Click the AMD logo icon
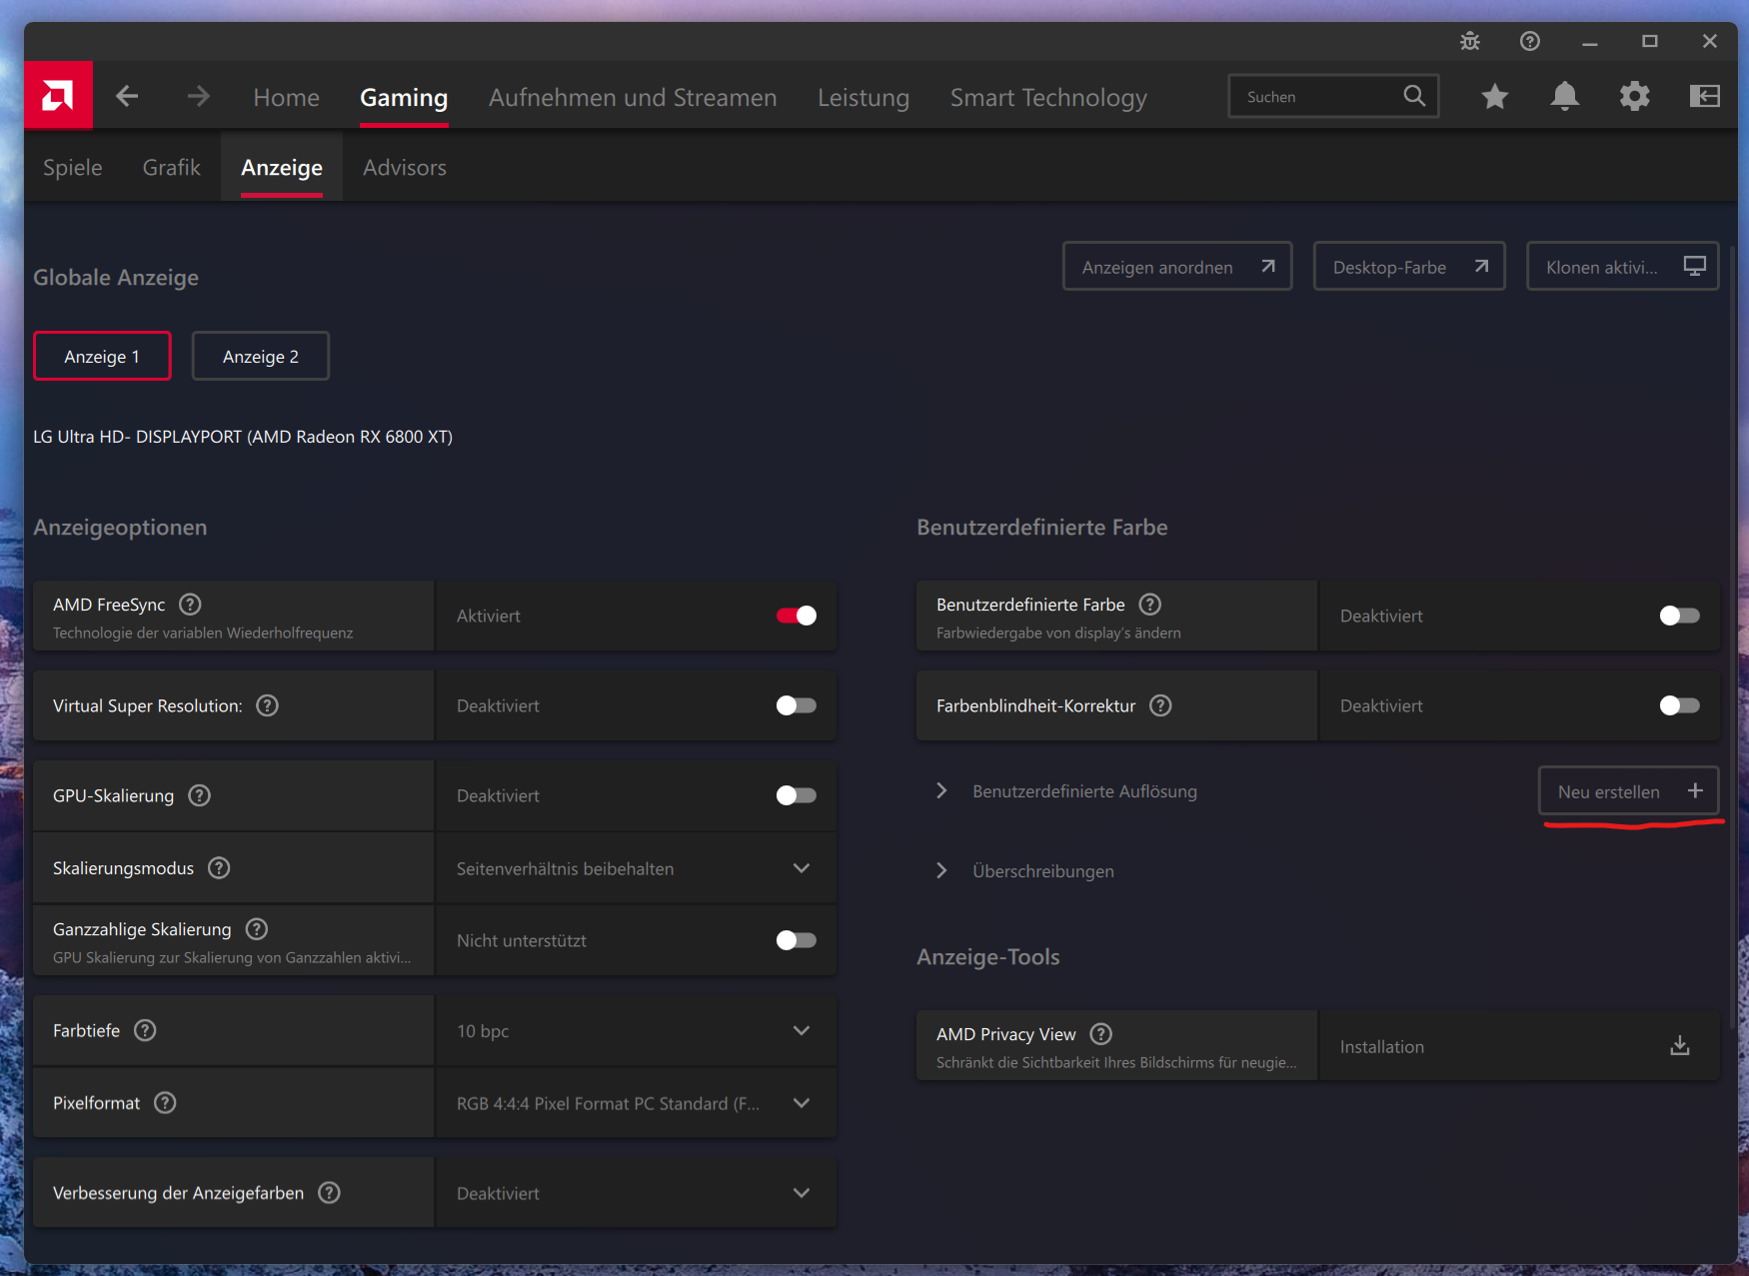Viewport: 1749px width, 1276px height. point(58,96)
